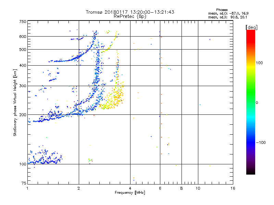Click the y-axis tick label '200'
Image resolution: width=274 pixels, height=205 pixels.
point(23,115)
